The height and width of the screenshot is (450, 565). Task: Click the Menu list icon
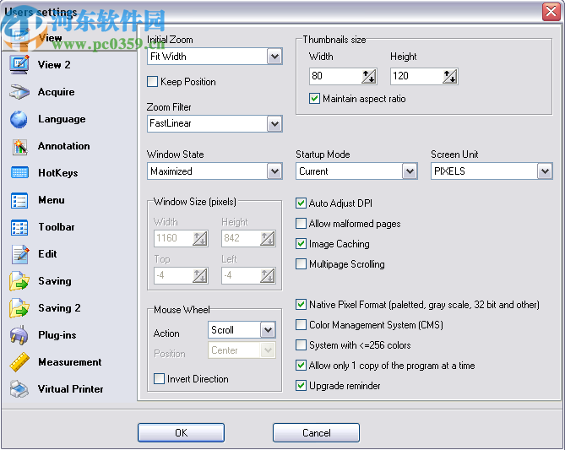(19, 200)
